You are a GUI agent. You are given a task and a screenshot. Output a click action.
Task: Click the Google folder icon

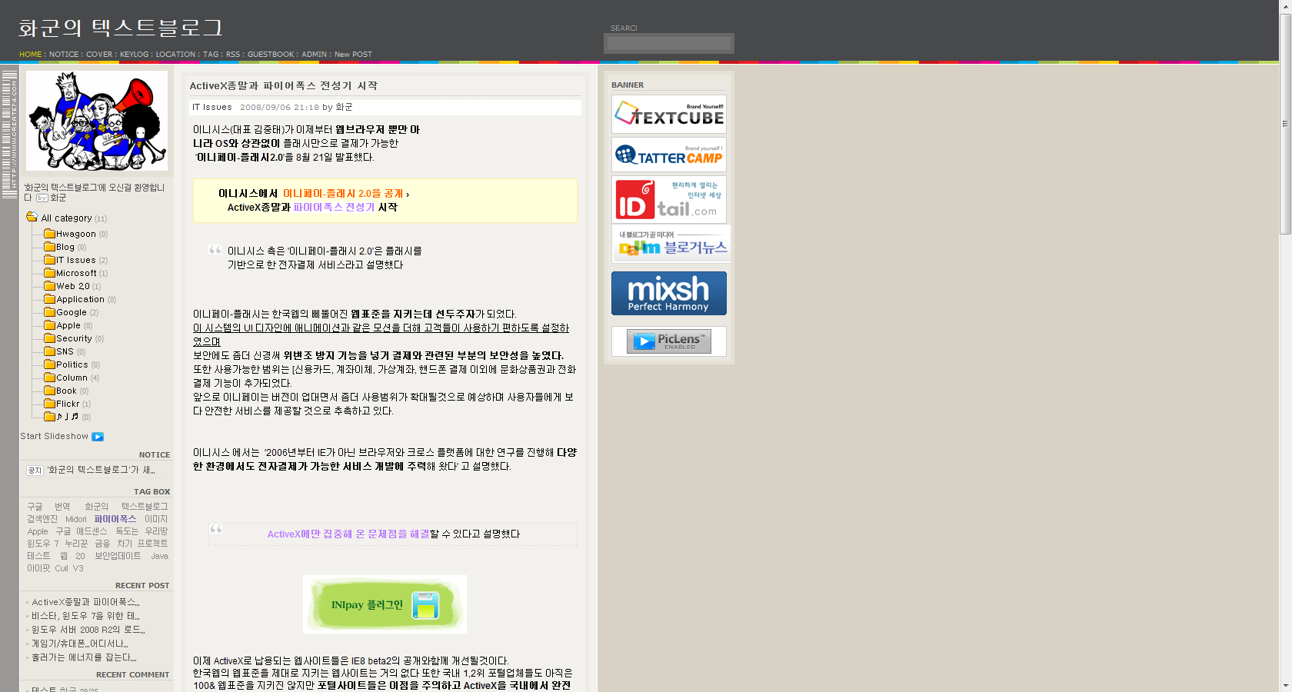(x=49, y=312)
